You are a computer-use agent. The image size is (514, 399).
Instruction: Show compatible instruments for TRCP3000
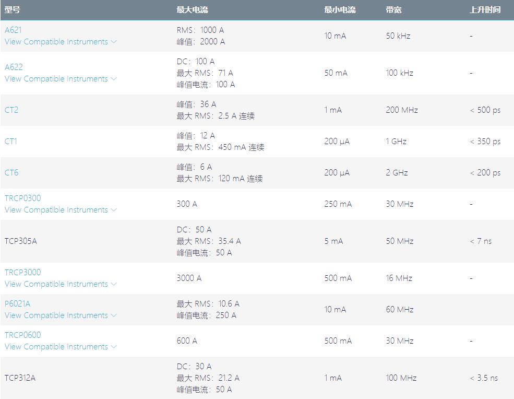pos(61,284)
